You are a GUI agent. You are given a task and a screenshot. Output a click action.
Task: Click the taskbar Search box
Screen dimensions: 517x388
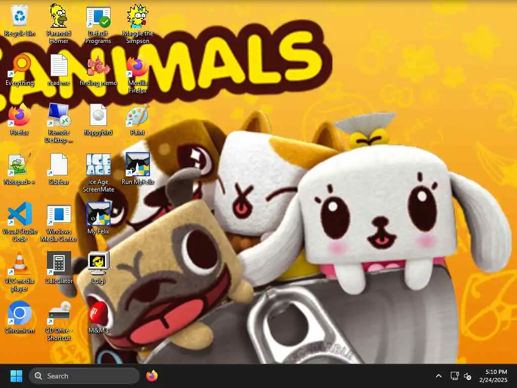point(84,376)
